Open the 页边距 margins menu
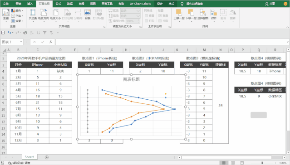The height and width of the screenshot is (165, 290). click(x=33, y=15)
